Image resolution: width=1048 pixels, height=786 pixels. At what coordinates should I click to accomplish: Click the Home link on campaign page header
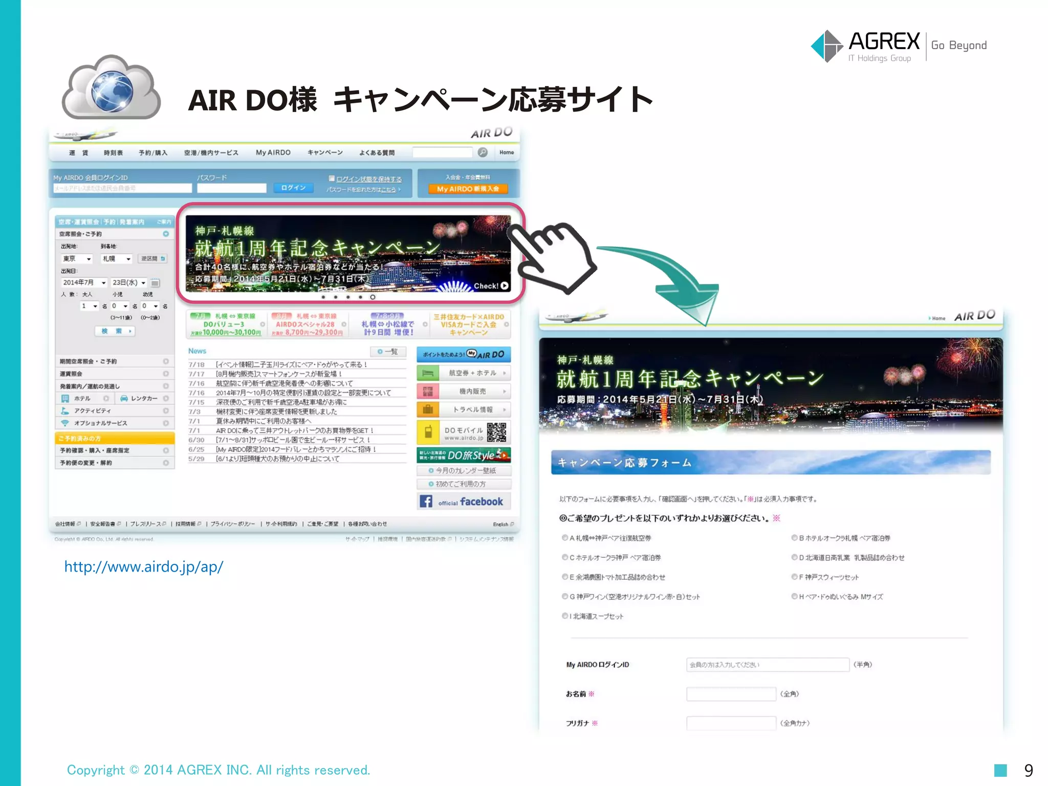click(937, 318)
